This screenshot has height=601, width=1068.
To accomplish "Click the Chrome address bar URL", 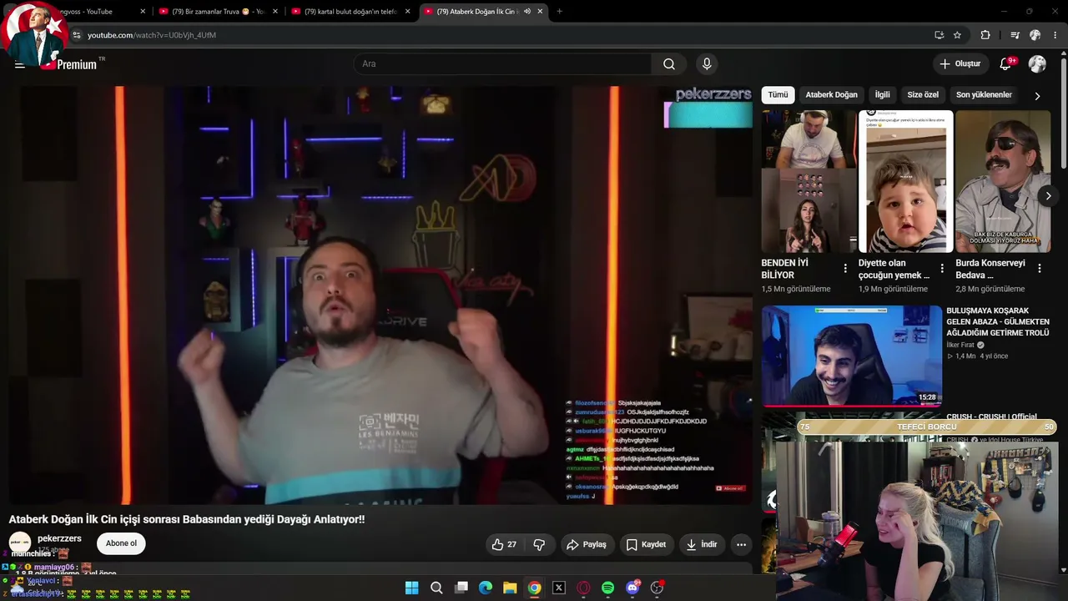I will tap(152, 35).
